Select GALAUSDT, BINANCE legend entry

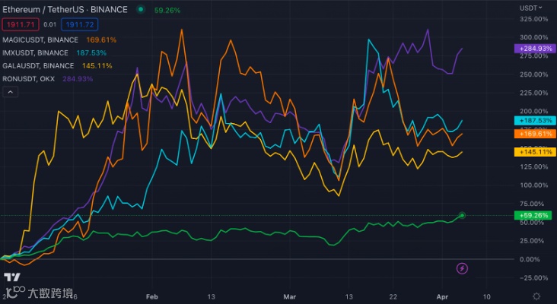click(38, 66)
